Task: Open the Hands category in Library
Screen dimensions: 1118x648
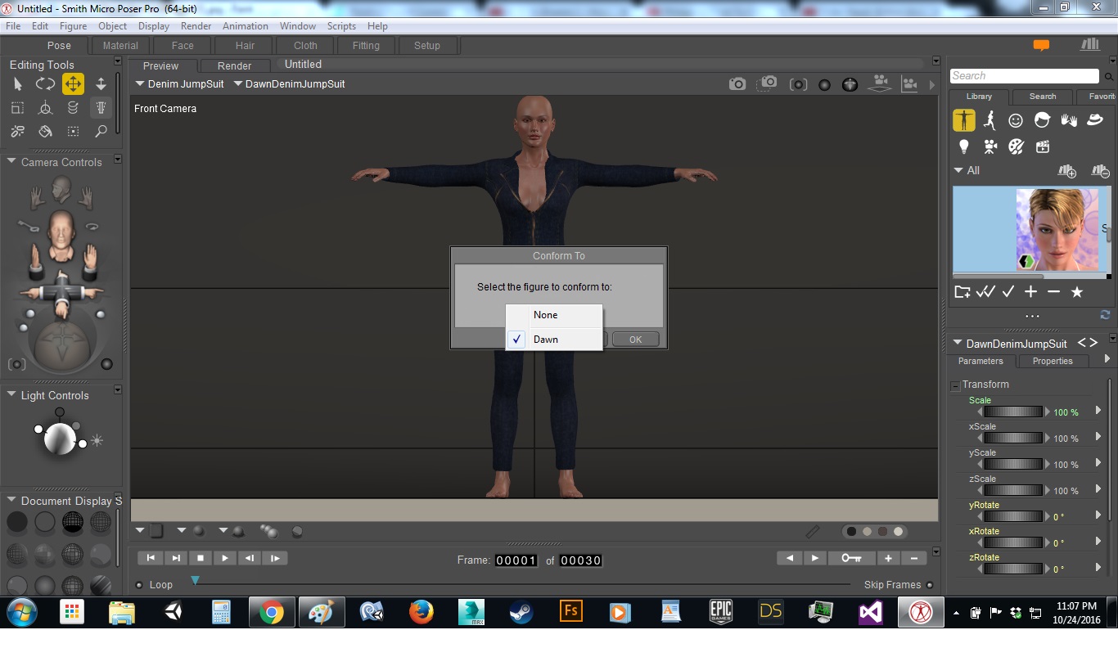Action: click(1068, 120)
